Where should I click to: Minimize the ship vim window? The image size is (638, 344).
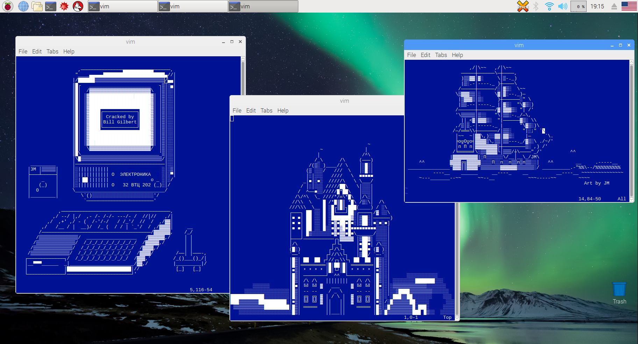(x=612, y=45)
